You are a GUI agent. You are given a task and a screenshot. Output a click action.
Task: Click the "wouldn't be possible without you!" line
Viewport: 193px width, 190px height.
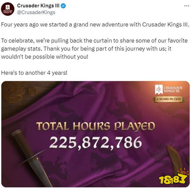[x=45, y=57]
